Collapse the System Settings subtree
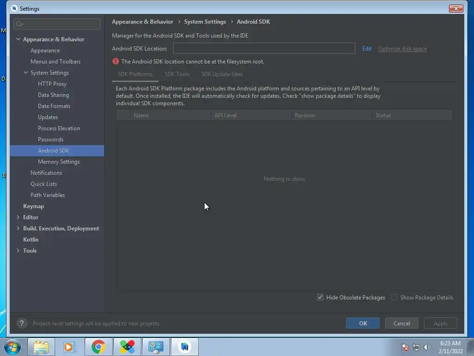The width and height of the screenshot is (474, 356). 26,73
